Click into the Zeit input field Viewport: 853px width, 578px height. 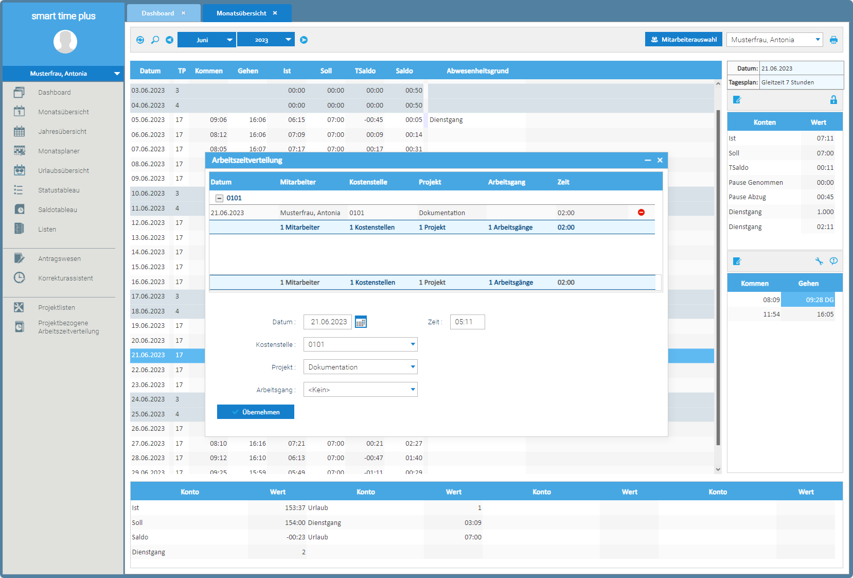[467, 322]
